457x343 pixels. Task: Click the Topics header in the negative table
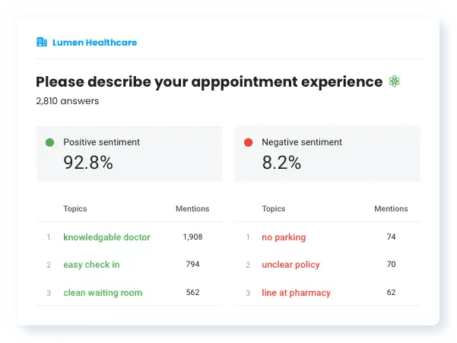click(x=274, y=208)
